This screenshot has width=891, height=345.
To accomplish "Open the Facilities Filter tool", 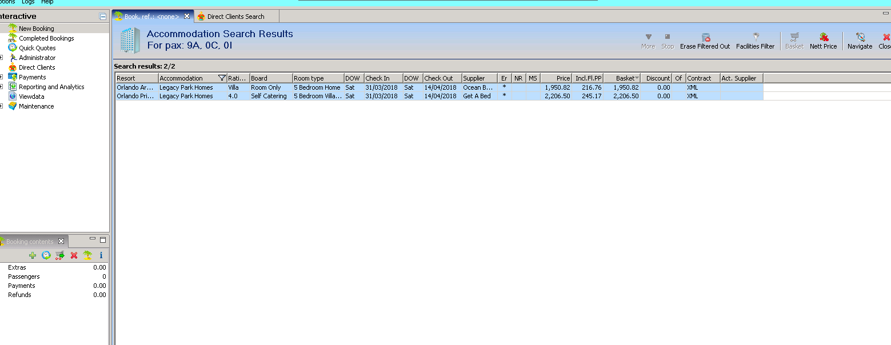I will coord(755,41).
